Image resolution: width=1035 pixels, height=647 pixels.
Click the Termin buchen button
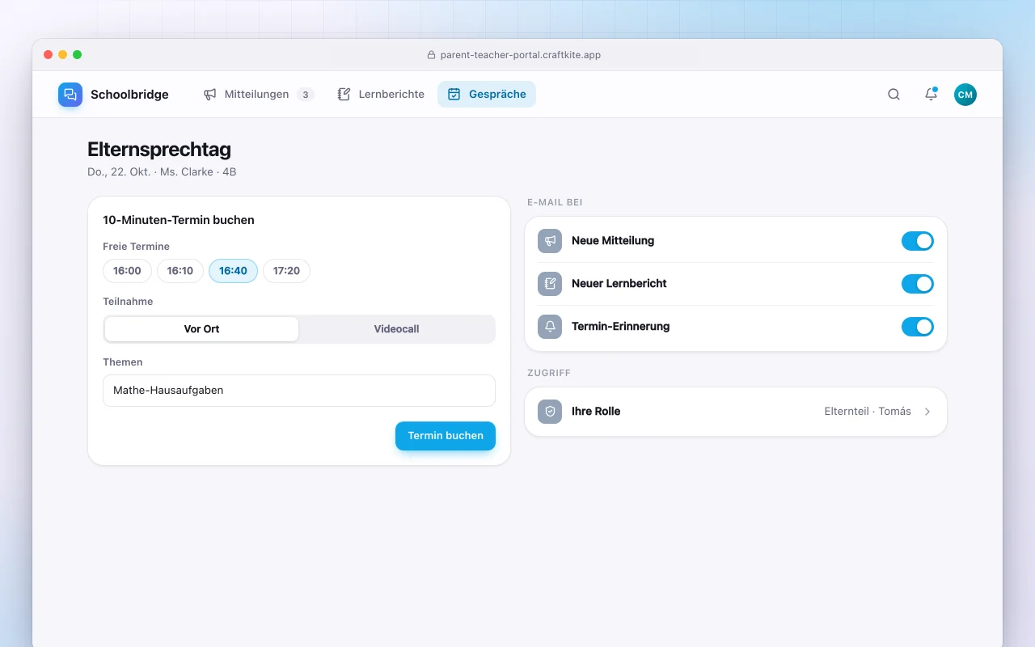(446, 436)
